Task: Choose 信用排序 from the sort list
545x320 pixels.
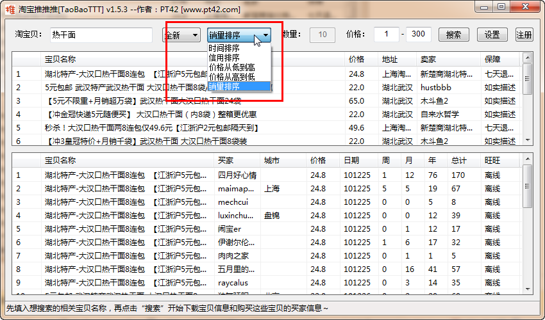Action: (239, 58)
